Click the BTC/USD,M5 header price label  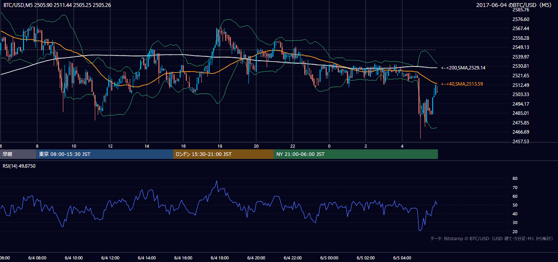pos(57,5)
